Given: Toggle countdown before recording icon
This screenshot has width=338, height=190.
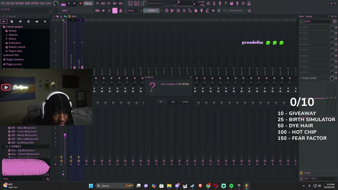Looking at the screenshot, I should click(109, 3).
